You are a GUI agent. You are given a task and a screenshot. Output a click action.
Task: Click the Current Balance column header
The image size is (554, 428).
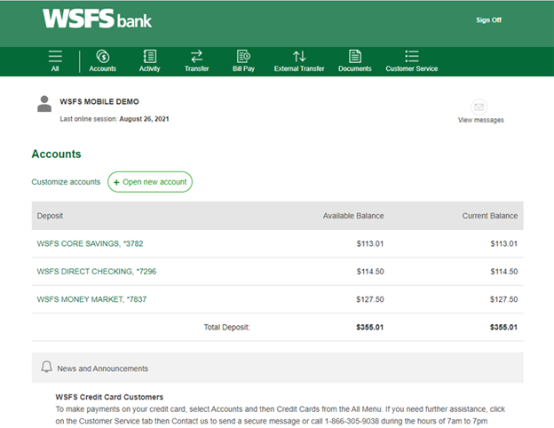[490, 216]
